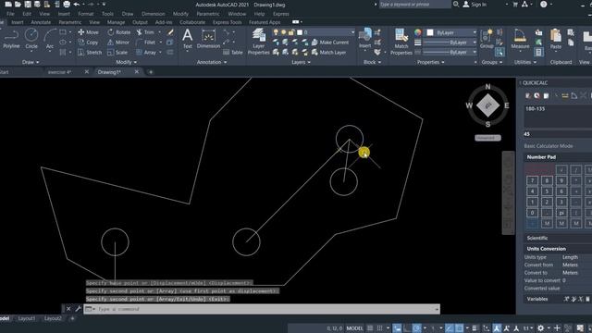Choose the Mirror command
The image size is (592, 333).
118,43
